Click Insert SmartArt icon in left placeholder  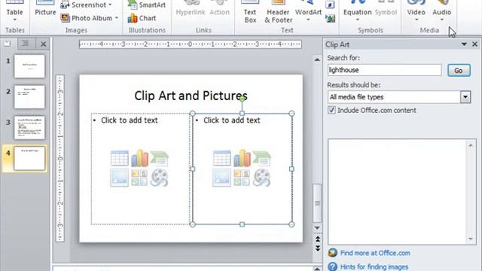pyautogui.click(x=159, y=158)
